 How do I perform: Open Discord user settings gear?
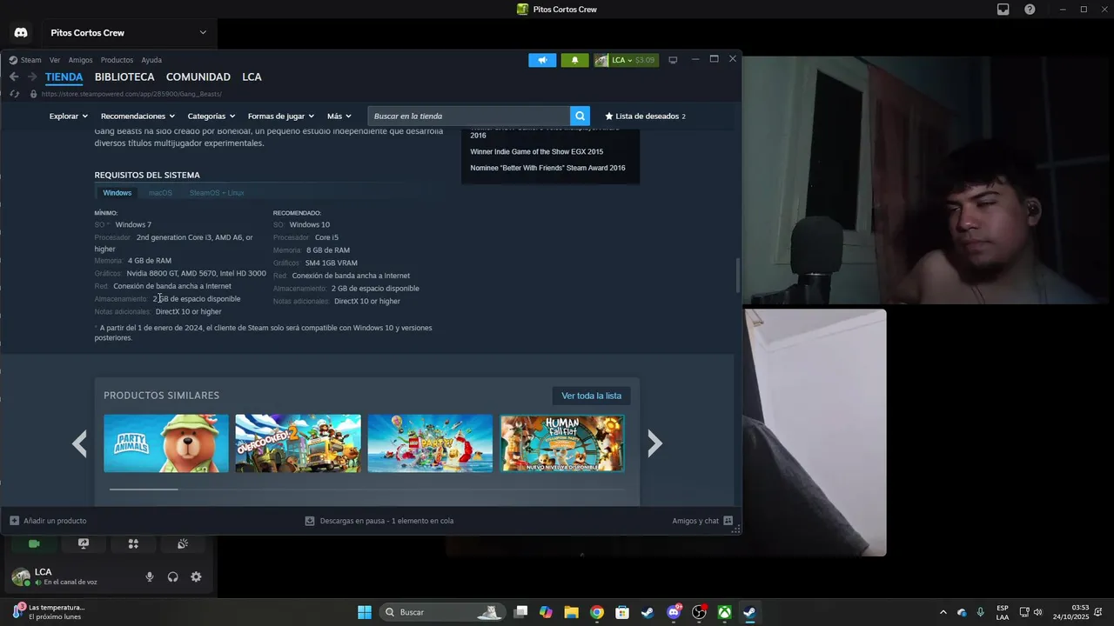tap(196, 576)
